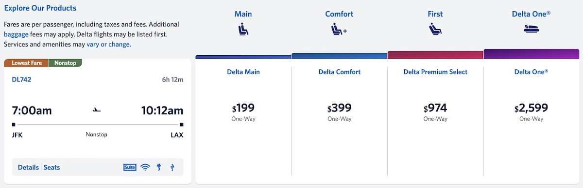Viewport: 583px width, 188px height.
Task: Select the Delta Comfort $399 fare
Action: (339, 111)
